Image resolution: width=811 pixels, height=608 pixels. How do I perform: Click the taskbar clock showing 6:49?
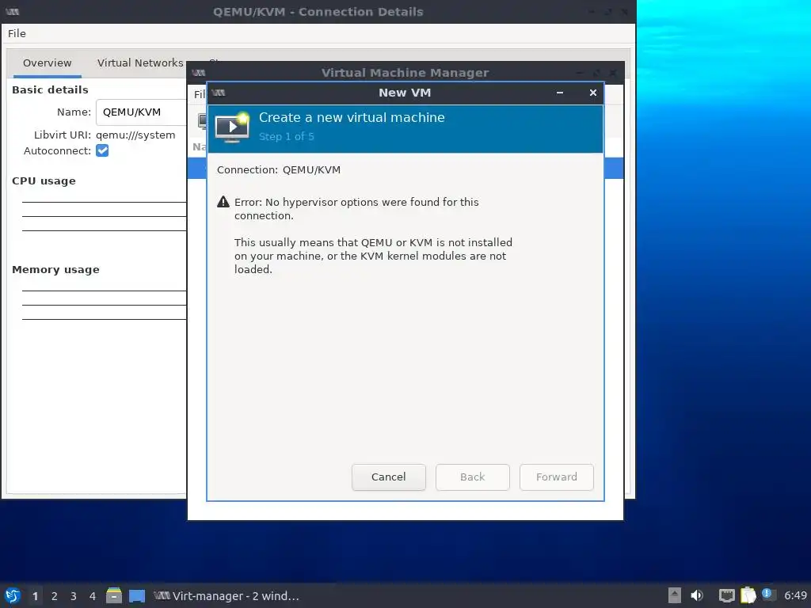pyautogui.click(x=795, y=595)
